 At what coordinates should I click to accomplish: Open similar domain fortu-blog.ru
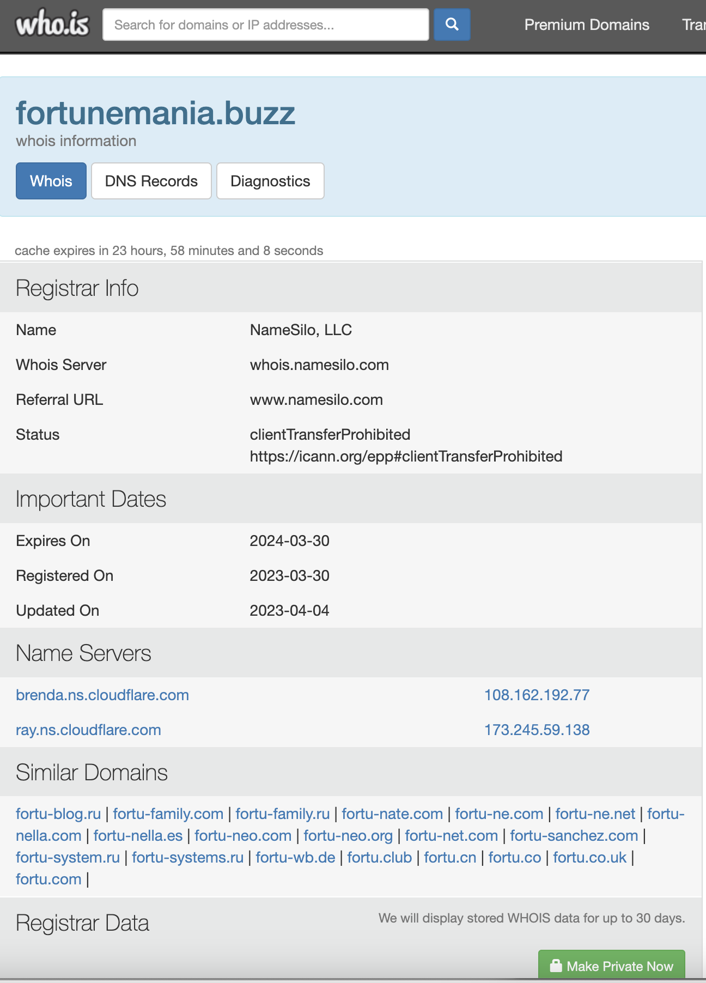pyautogui.click(x=58, y=814)
